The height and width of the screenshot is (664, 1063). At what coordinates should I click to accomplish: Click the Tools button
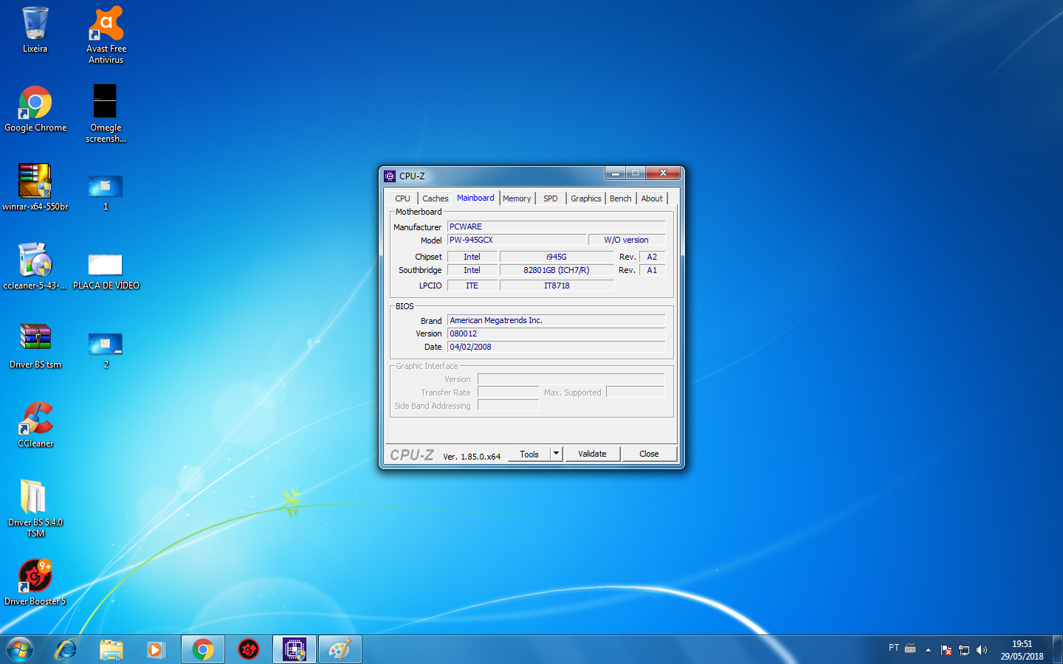[529, 454]
